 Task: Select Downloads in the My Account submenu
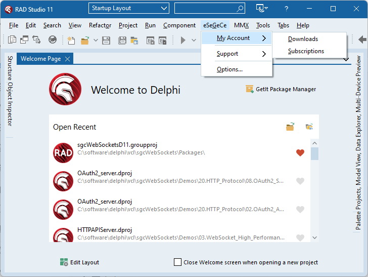point(309,39)
